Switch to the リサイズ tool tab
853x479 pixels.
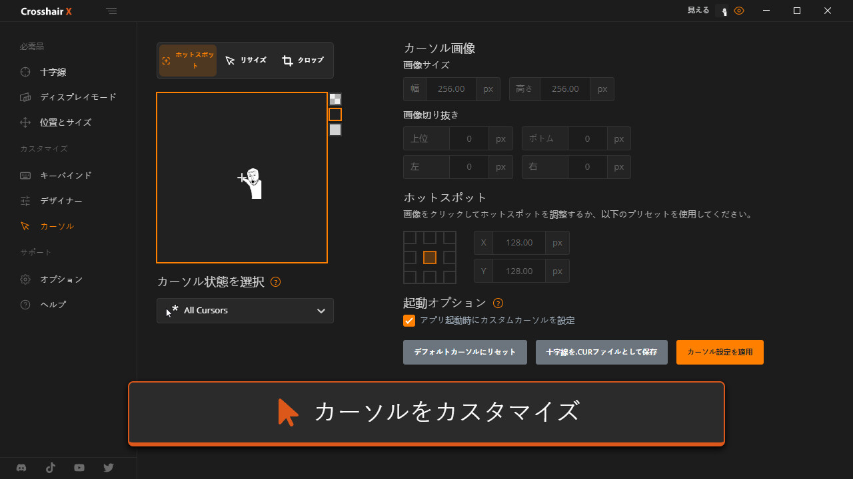coord(246,61)
